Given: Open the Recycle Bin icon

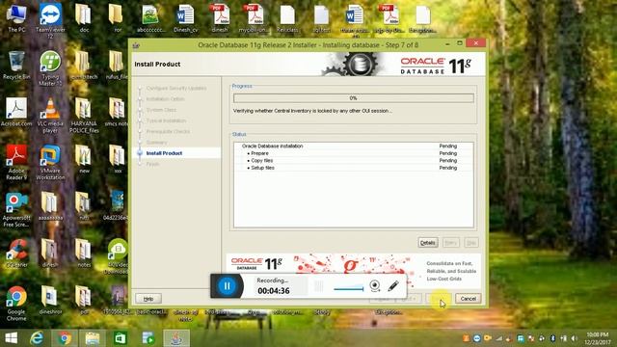Looking at the screenshot, I should point(16,65).
